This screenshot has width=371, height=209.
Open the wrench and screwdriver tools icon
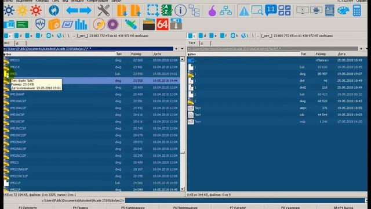click(x=104, y=10)
